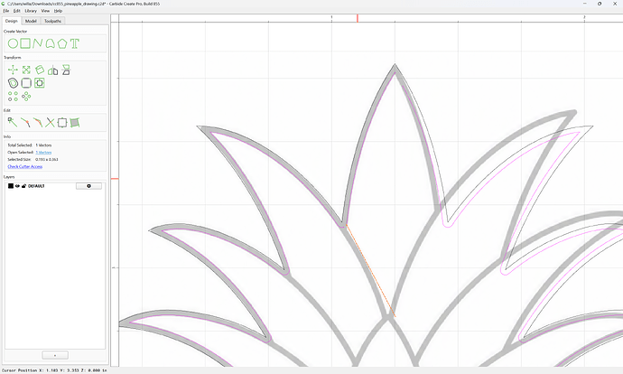Choose the Move transform tool

[x=13, y=70]
